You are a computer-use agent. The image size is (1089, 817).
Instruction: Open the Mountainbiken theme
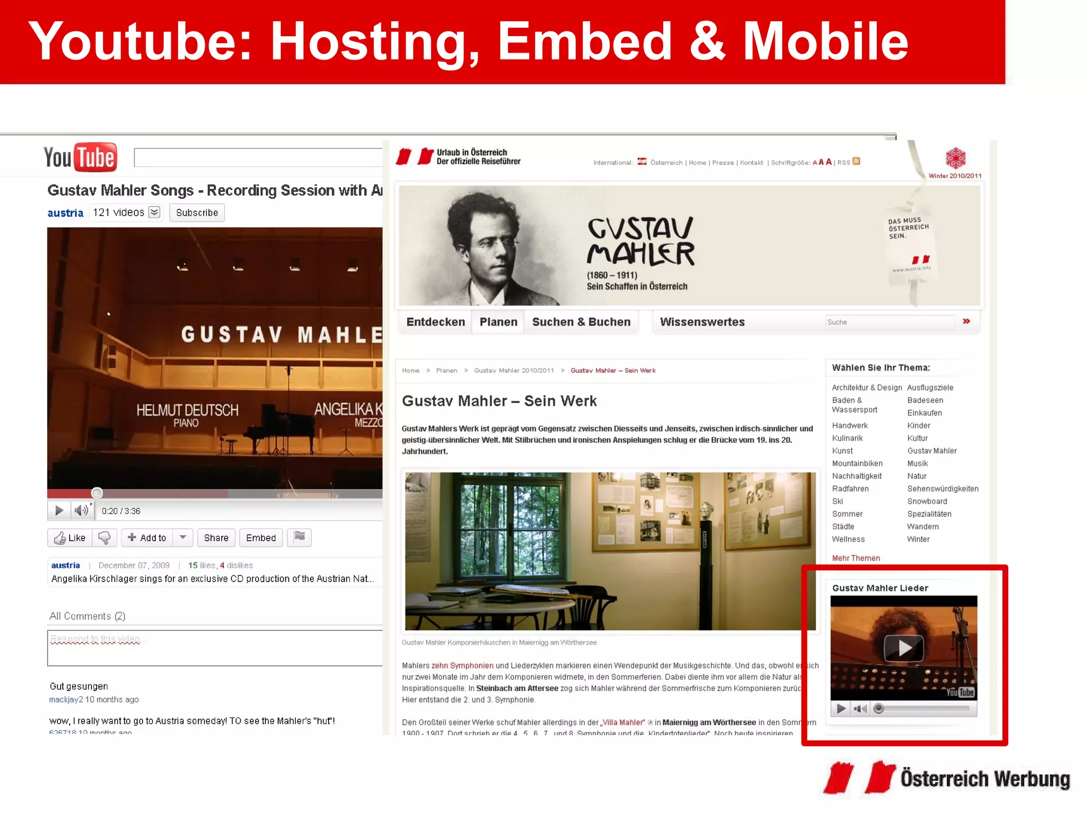point(857,464)
